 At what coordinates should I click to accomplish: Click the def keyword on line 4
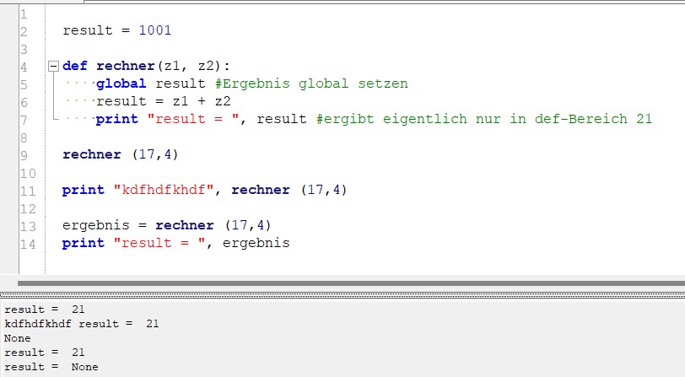click(75, 66)
